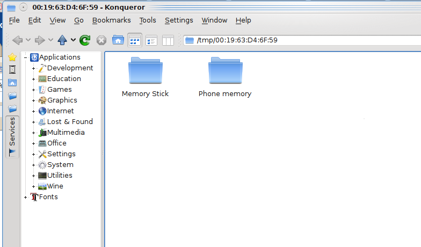Select Utilities in the services tree
This screenshot has width=421, height=247.
tap(55, 175)
